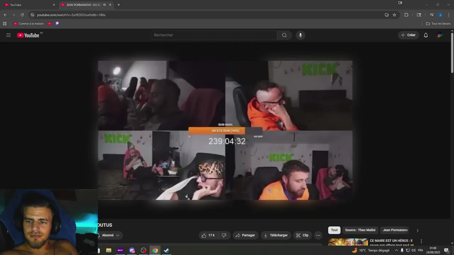Open more actions ellipsis under the video
The height and width of the screenshot is (255, 454).
click(x=318, y=235)
